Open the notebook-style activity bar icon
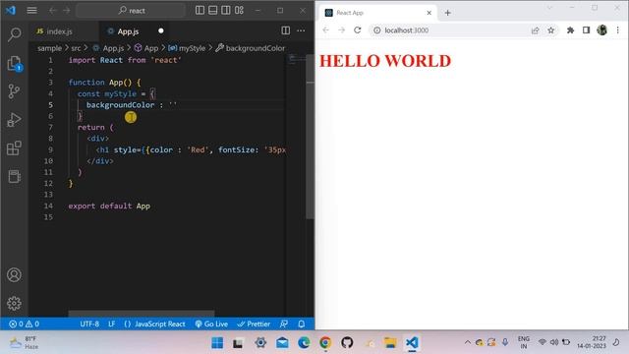This screenshot has width=629, height=354. pyautogui.click(x=14, y=176)
